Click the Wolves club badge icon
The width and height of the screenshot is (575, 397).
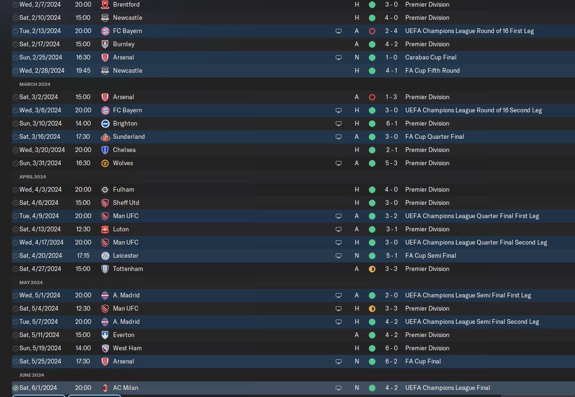tap(105, 163)
